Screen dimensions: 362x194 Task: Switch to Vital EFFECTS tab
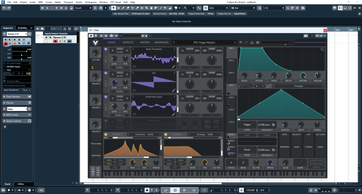(128, 42)
